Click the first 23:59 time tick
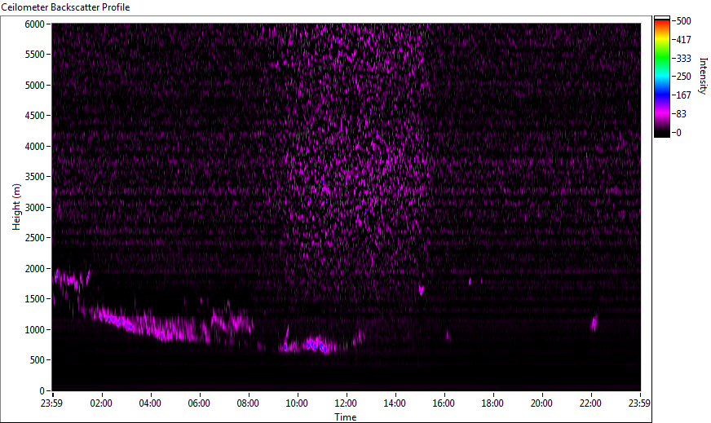The image size is (711, 423). point(52,403)
